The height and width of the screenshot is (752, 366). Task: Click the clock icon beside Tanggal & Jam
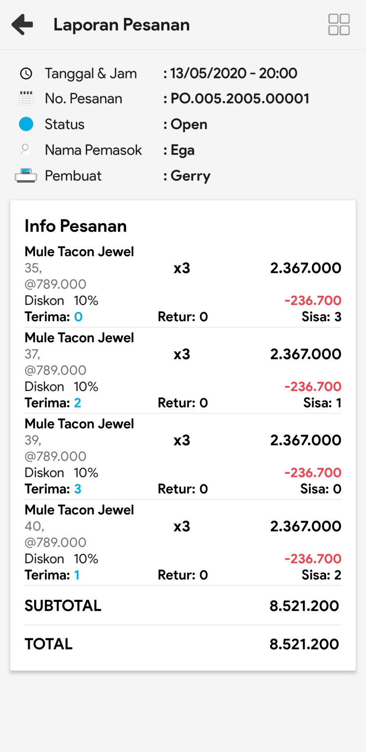pyautogui.click(x=26, y=74)
